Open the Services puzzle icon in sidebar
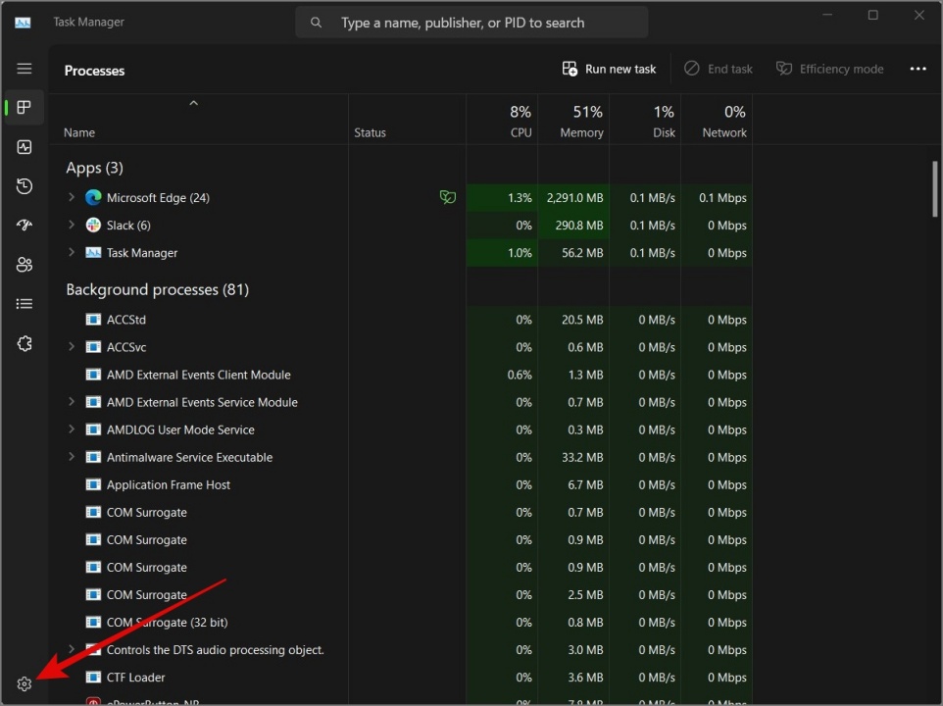This screenshot has height=706, width=943. pyautogui.click(x=25, y=343)
